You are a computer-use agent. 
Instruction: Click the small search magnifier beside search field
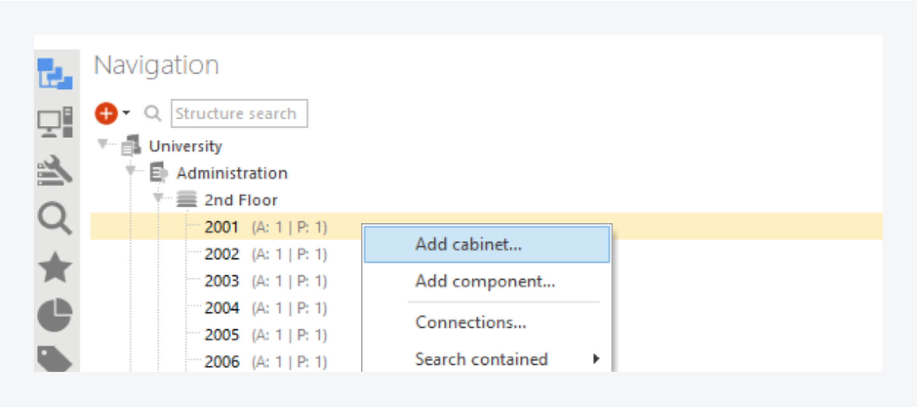153,114
